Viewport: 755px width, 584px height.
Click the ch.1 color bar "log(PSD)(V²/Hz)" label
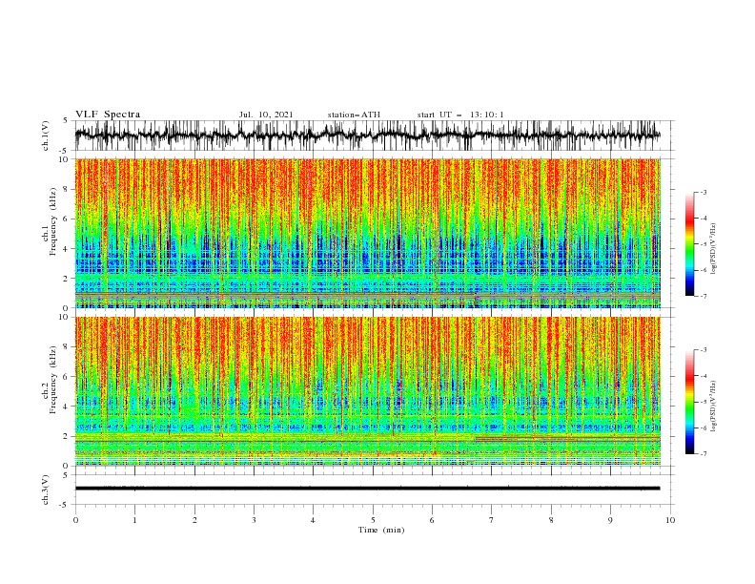pyautogui.click(x=714, y=249)
